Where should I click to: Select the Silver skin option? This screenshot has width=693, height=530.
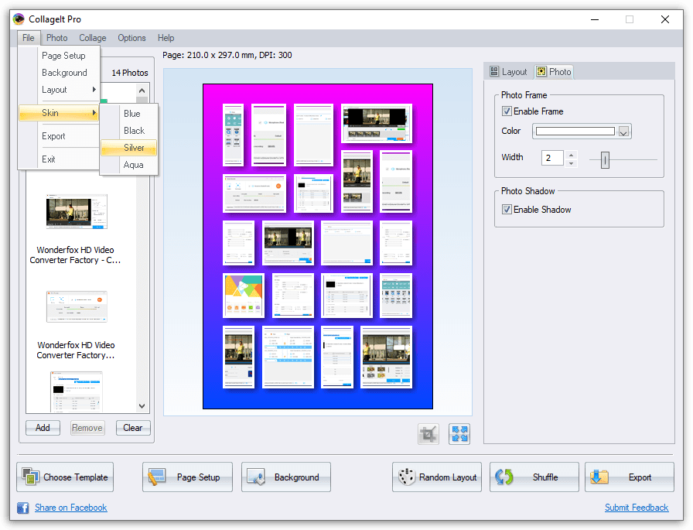pos(133,148)
